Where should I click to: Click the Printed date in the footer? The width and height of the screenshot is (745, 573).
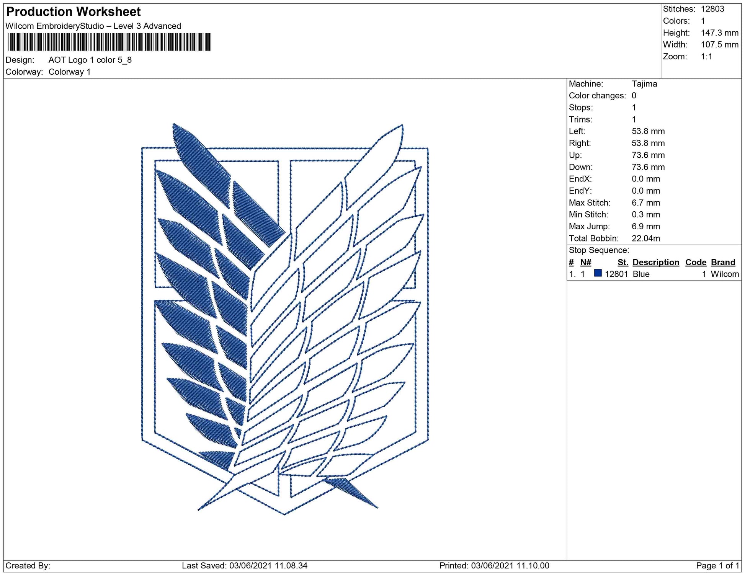(x=494, y=565)
